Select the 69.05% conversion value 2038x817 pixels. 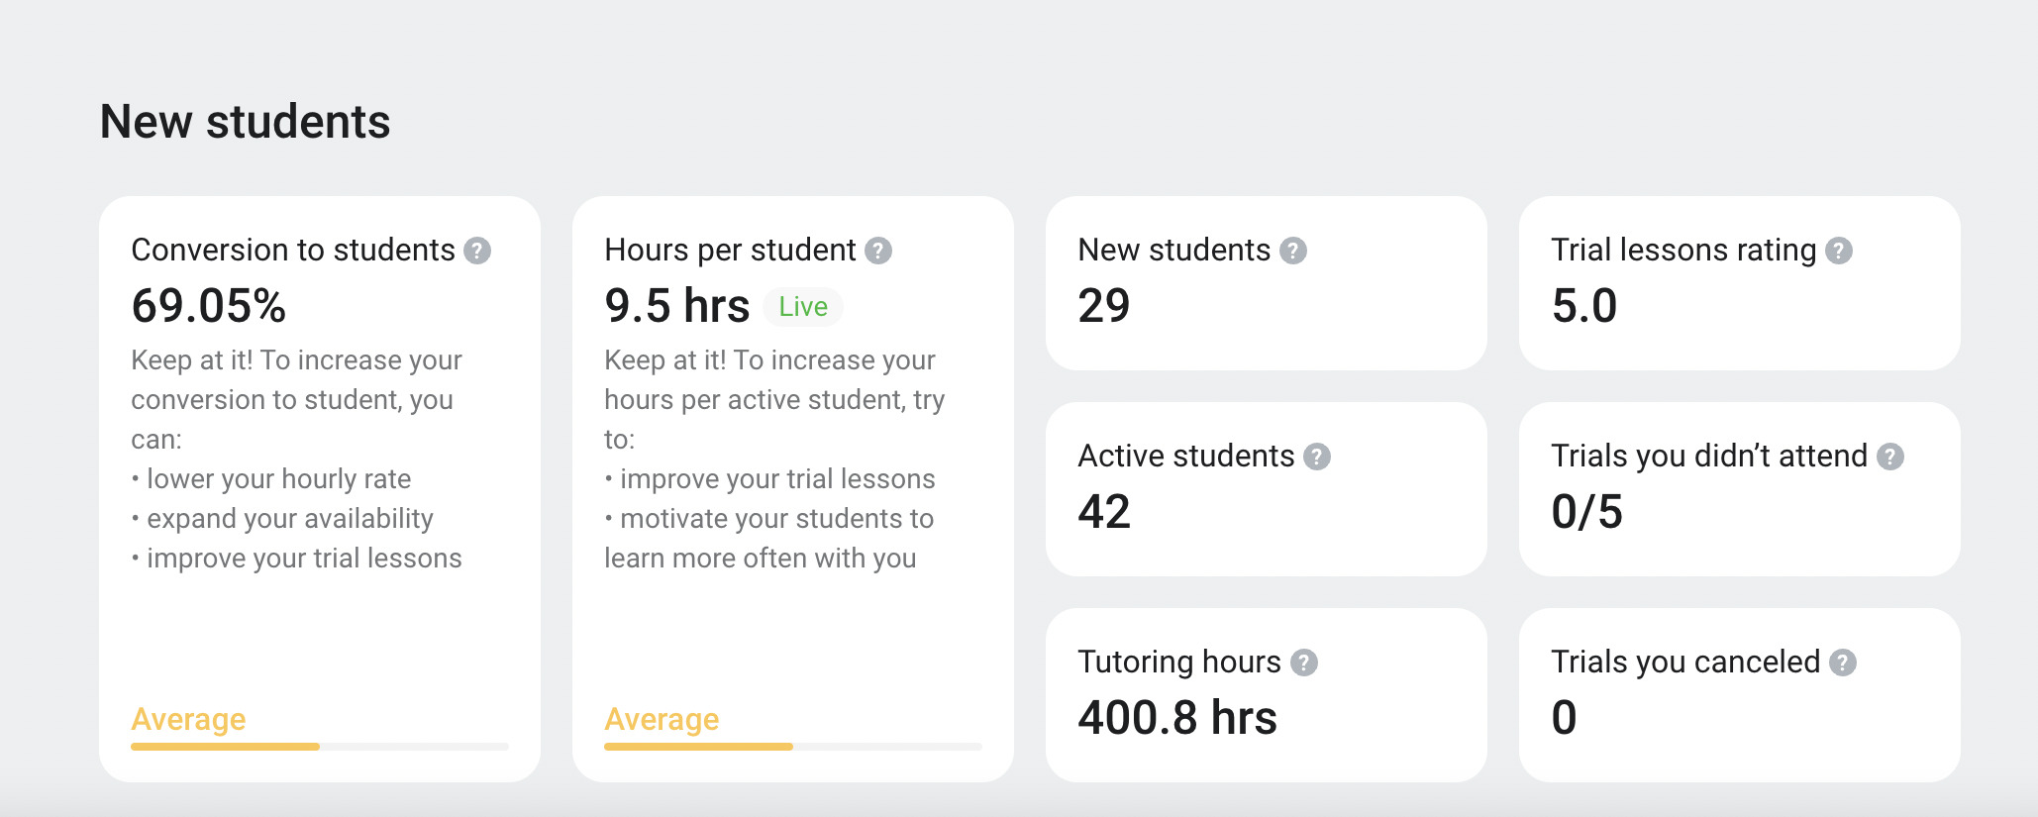209,305
